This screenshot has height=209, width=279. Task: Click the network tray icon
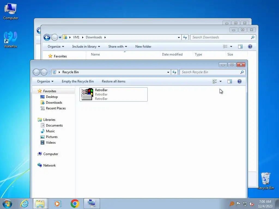[245, 204]
